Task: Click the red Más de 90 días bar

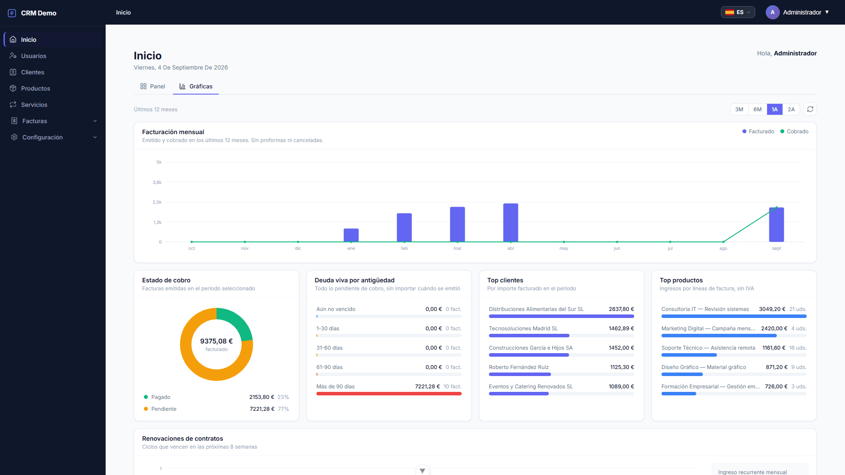Action: [389, 394]
